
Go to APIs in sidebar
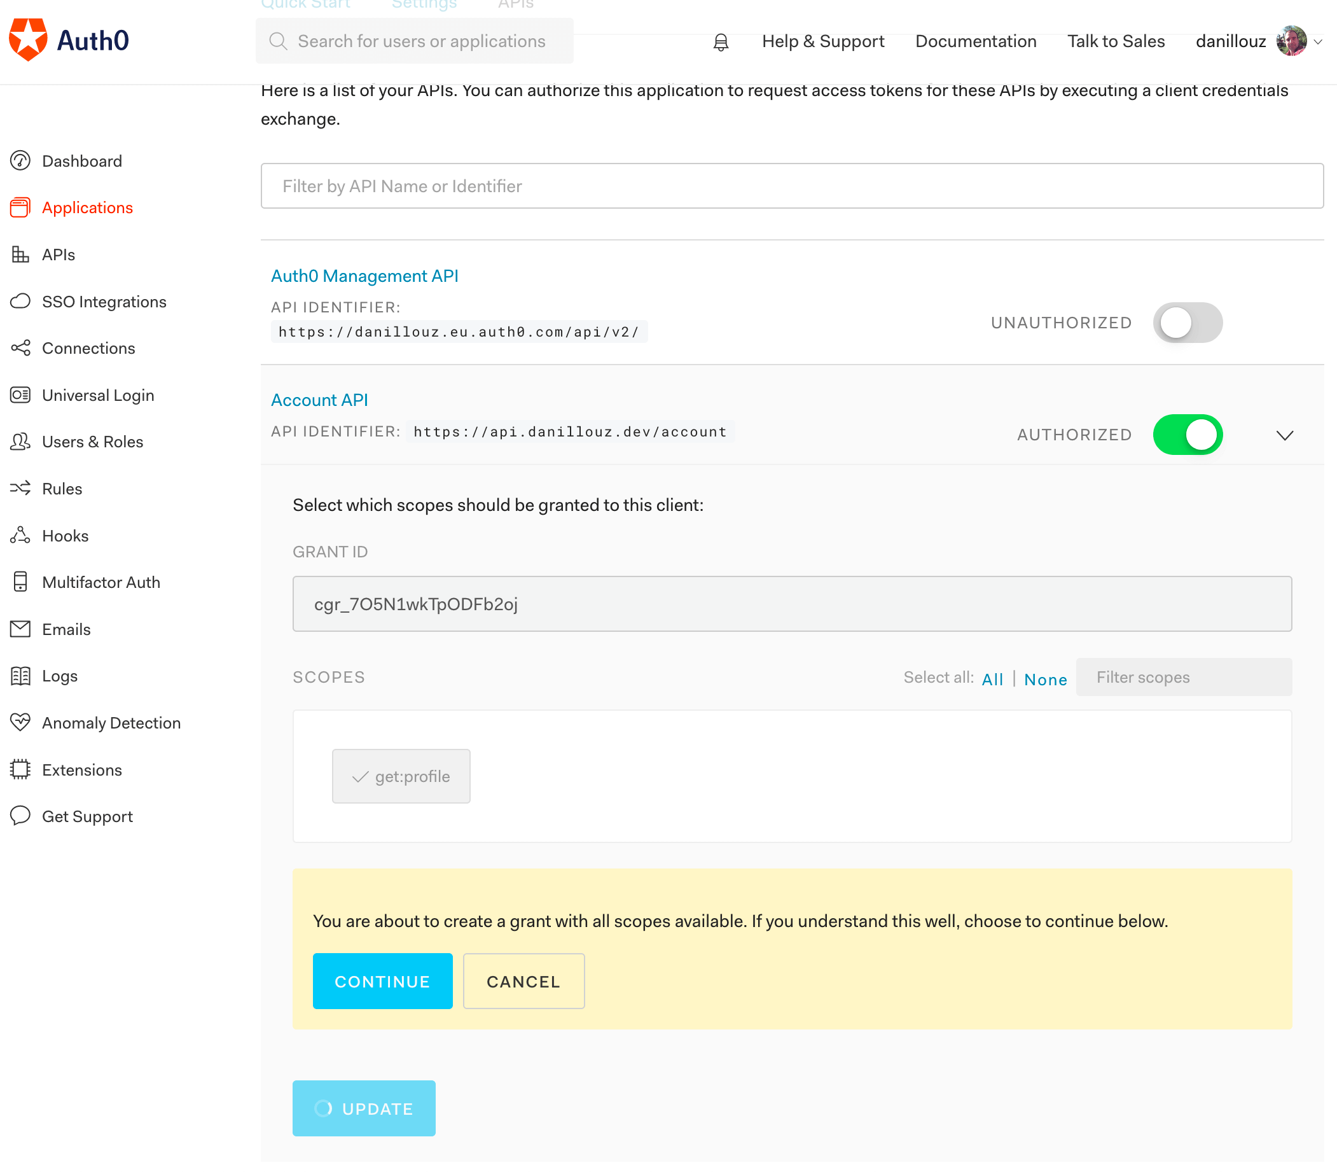pyautogui.click(x=58, y=255)
